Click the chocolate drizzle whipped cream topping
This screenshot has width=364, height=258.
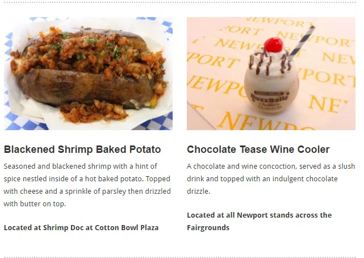[x=270, y=61]
